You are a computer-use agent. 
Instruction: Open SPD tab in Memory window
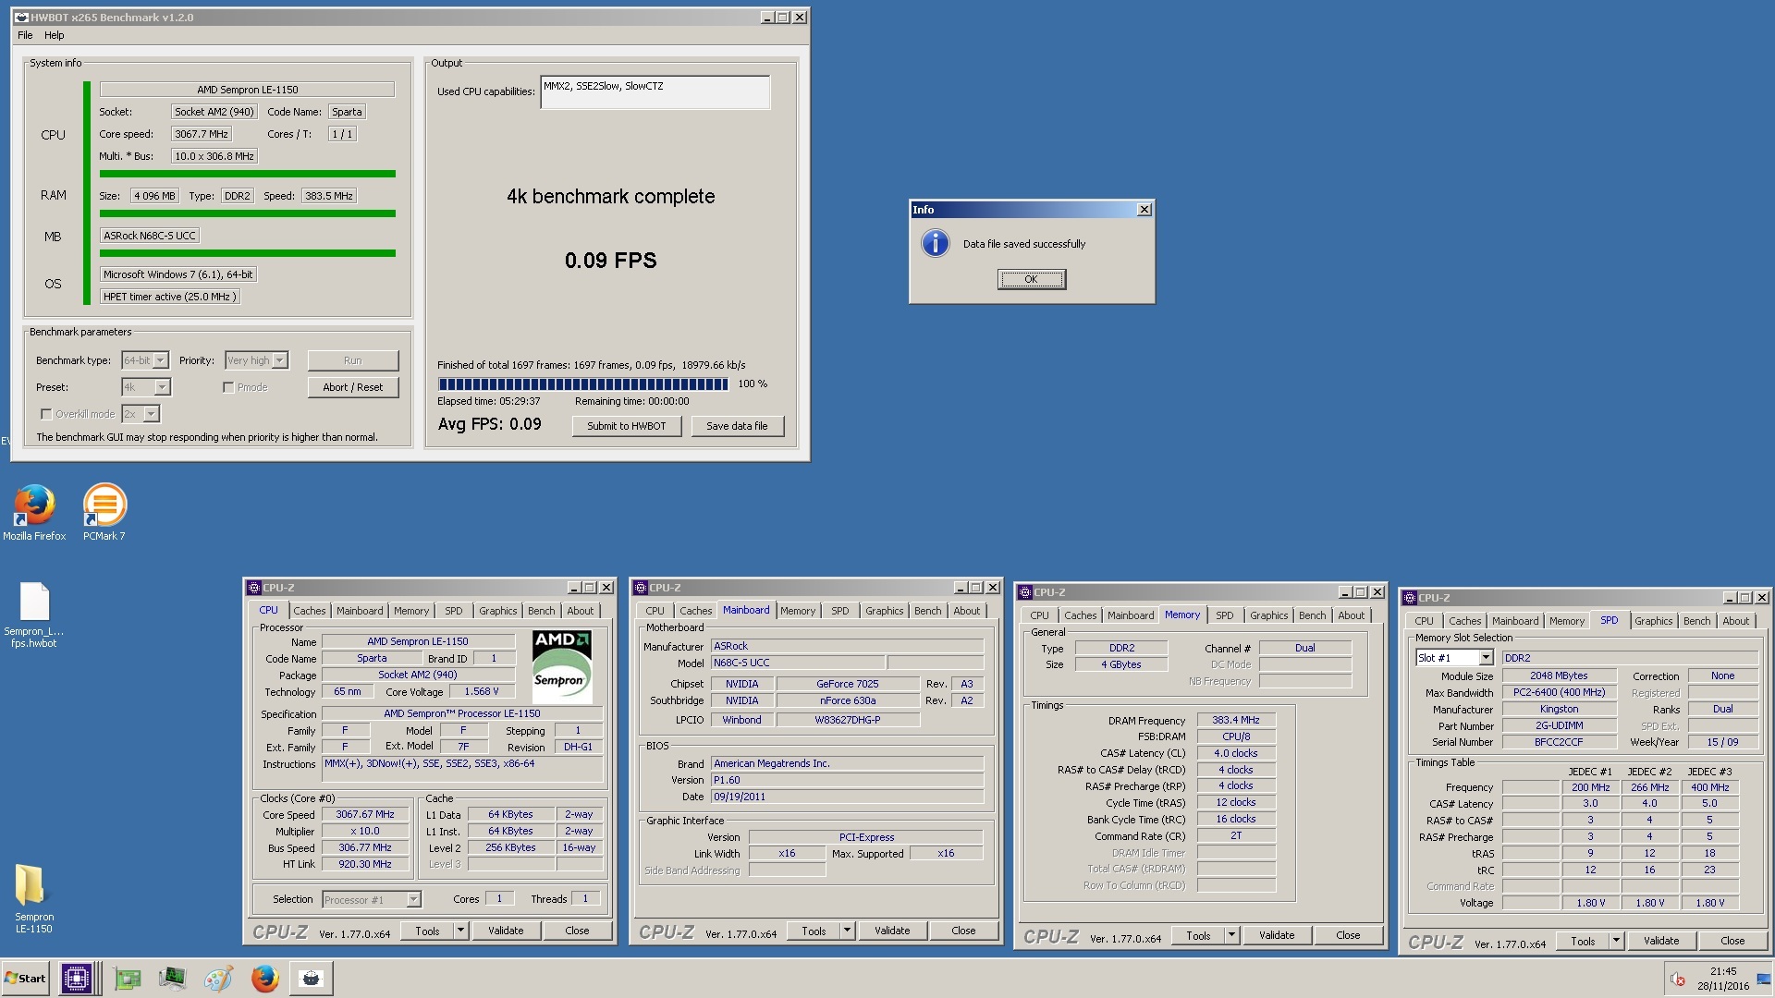[1224, 615]
